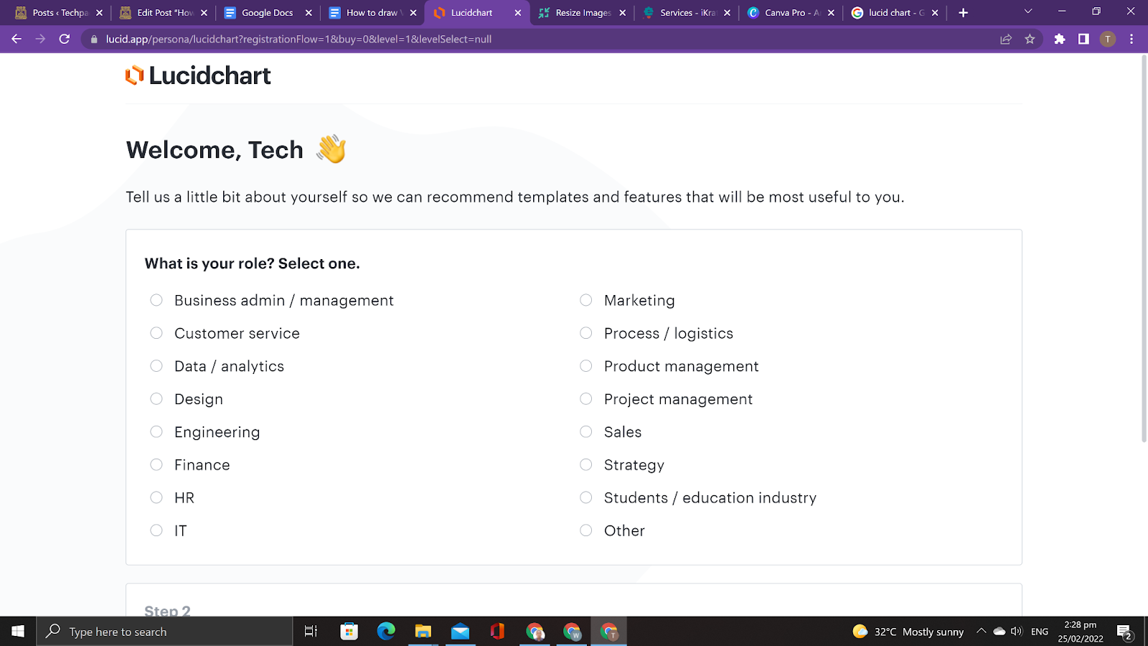Open the Mail app from the taskbar
1148x646 pixels.
coord(461,631)
